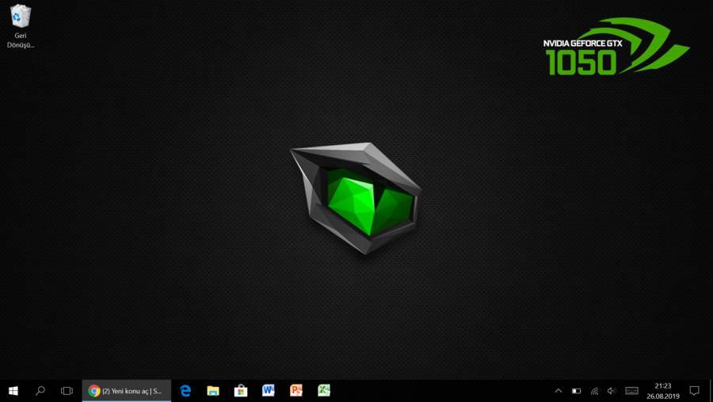The height and width of the screenshot is (402, 713).
Task: Launch Excel from the taskbar
Action: [x=324, y=391]
